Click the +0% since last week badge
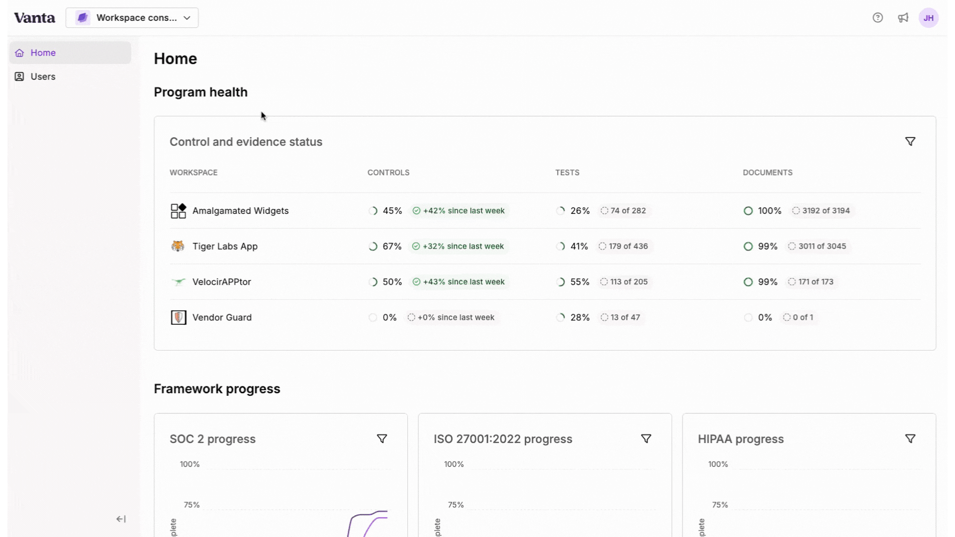Screen dimensions: 955x537 tap(451, 317)
